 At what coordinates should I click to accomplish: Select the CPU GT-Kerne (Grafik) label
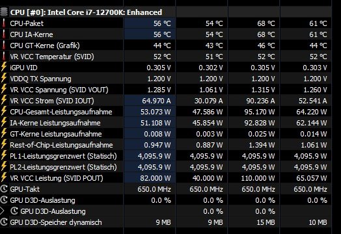(45, 45)
